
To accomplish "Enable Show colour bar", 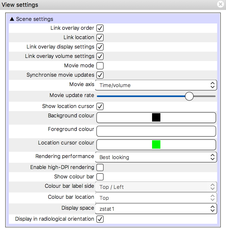I will [100, 177].
